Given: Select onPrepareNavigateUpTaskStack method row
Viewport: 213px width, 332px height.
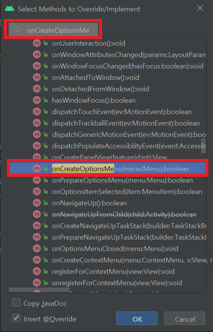Looking at the screenshot, I should click(107, 238).
